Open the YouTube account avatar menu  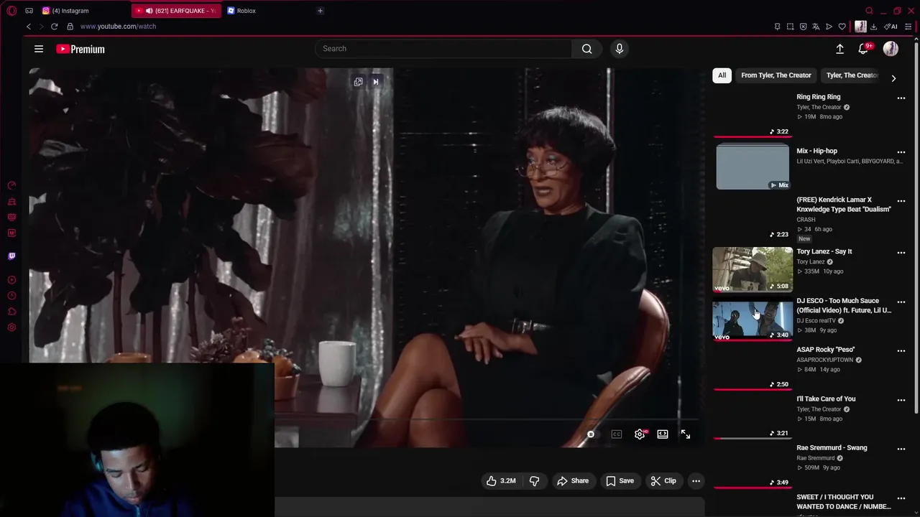(891, 49)
